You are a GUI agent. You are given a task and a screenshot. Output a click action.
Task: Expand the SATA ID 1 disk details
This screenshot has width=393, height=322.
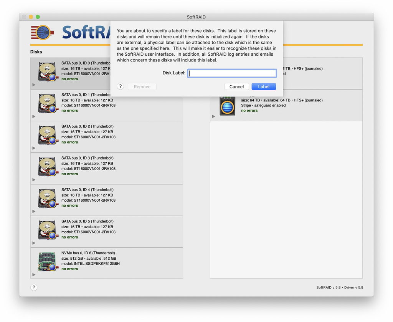click(x=34, y=116)
